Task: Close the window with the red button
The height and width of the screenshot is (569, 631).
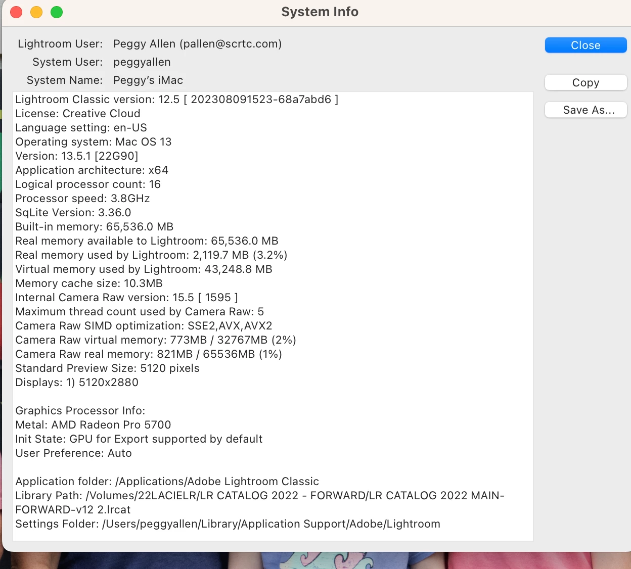Action: (x=16, y=12)
